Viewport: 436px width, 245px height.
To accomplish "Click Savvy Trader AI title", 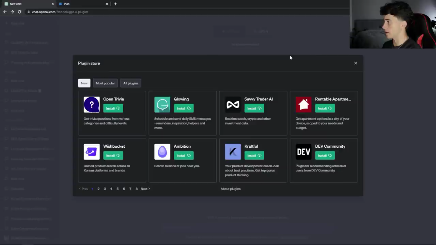I will pyautogui.click(x=259, y=99).
